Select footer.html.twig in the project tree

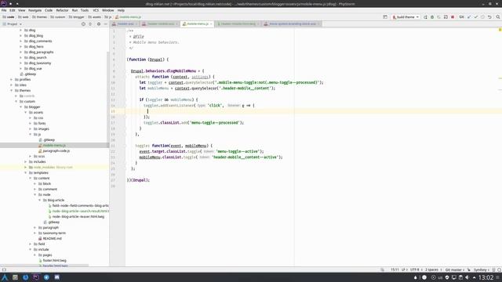tap(55, 260)
